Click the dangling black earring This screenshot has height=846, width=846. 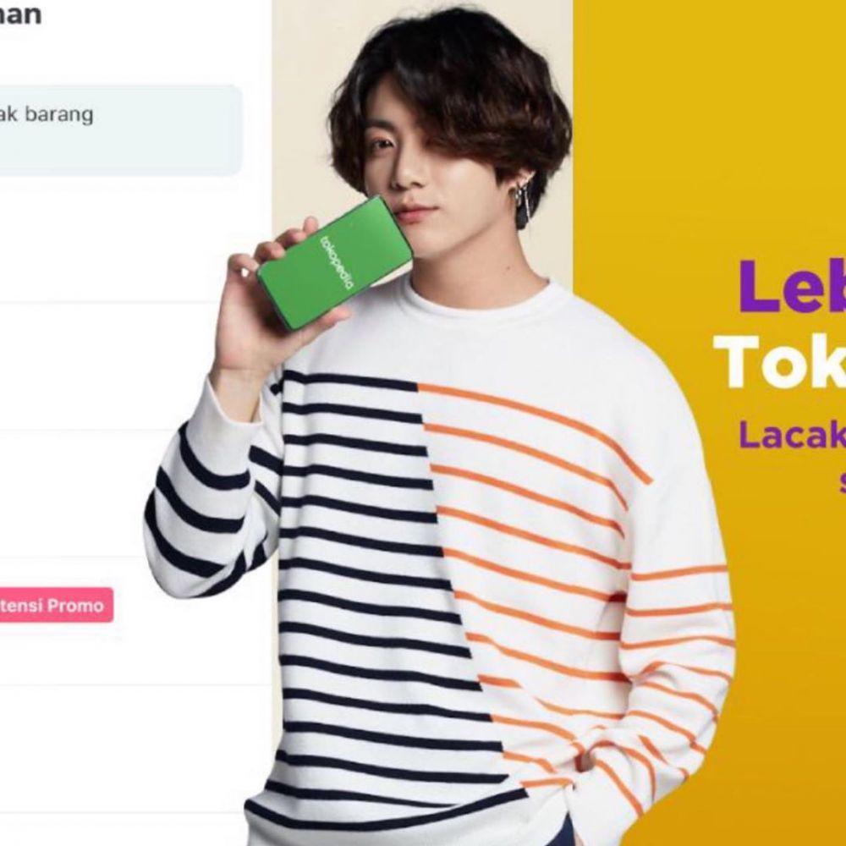pos(522,206)
